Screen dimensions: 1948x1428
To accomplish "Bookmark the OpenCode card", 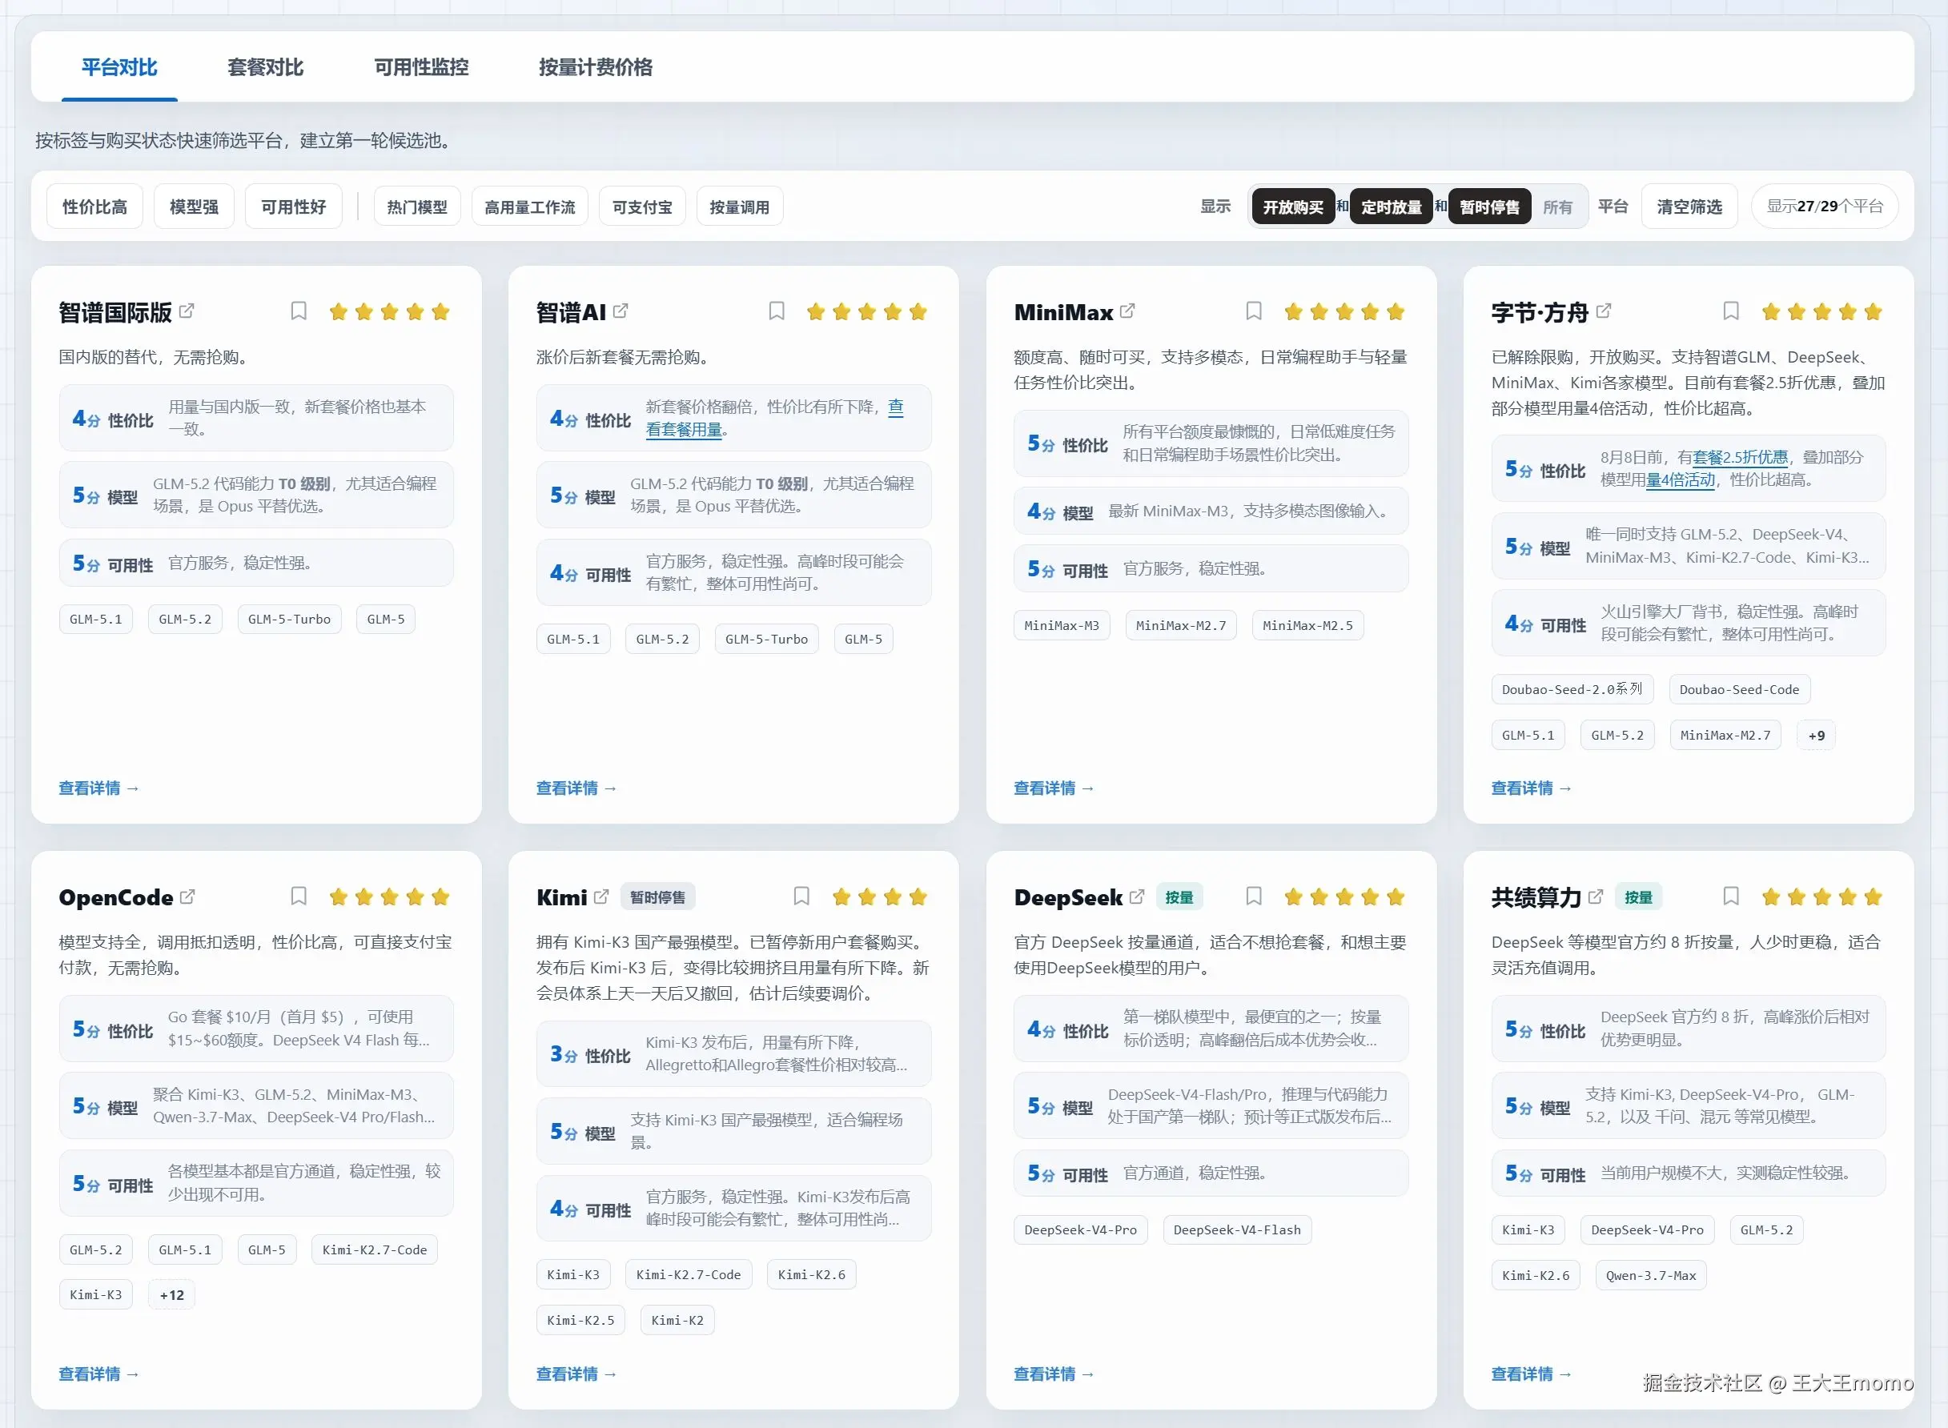I will pos(299,897).
